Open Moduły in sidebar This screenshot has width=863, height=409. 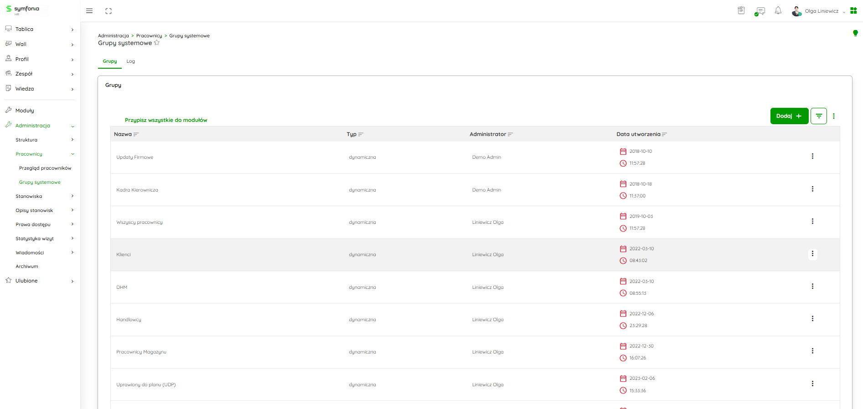(25, 111)
